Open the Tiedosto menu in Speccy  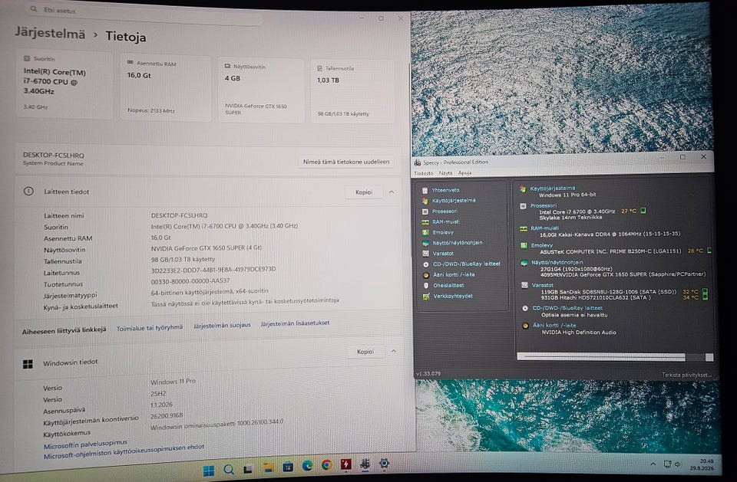click(x=424, y=173)
